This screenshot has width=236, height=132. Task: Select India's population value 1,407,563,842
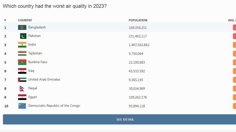139,45
